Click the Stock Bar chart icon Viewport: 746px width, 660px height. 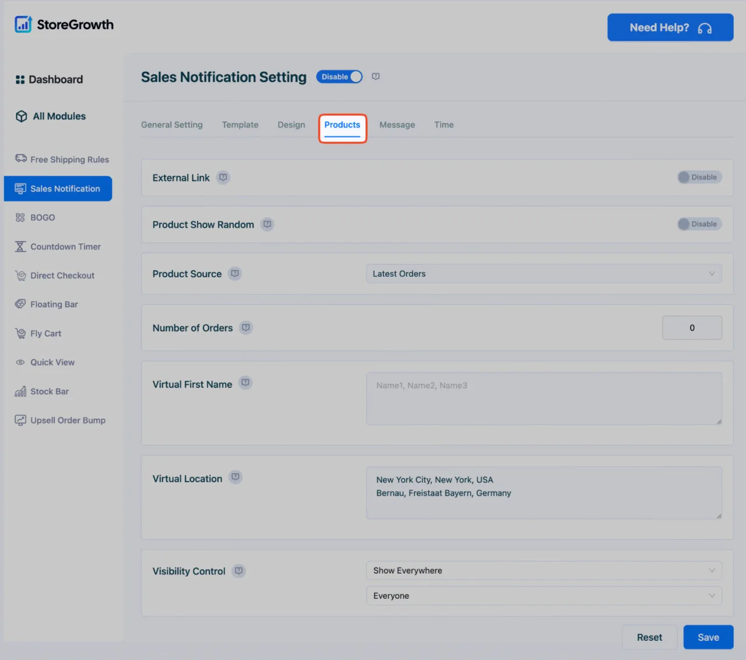coord(20,391)
